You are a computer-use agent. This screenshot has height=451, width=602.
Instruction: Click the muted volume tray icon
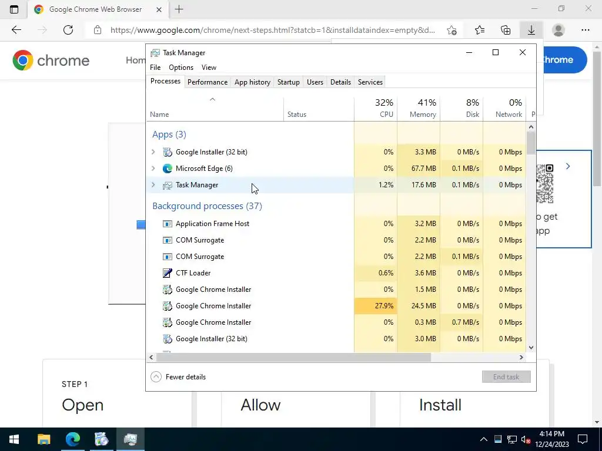pos(526,439)
